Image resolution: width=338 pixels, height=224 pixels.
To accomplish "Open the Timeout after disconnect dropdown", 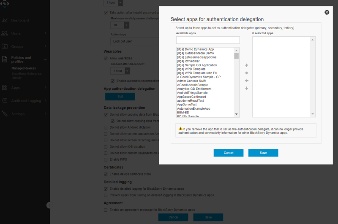I will tap(120, 71).
